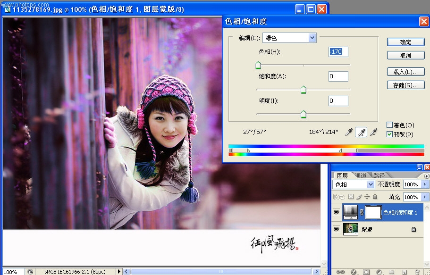The image size is (430, 275).
Task: Toggle the 着色(O) colorize checkbox
Action: click(x=389, y=125)
